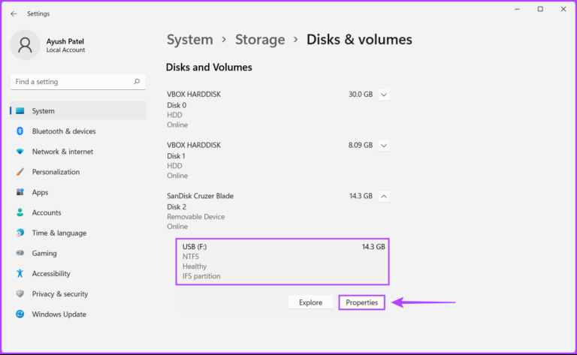Click the Personalization paintbrush icon
Viewport: 577px width, 355px height.
pyautogui.click(x=20, y=172)
